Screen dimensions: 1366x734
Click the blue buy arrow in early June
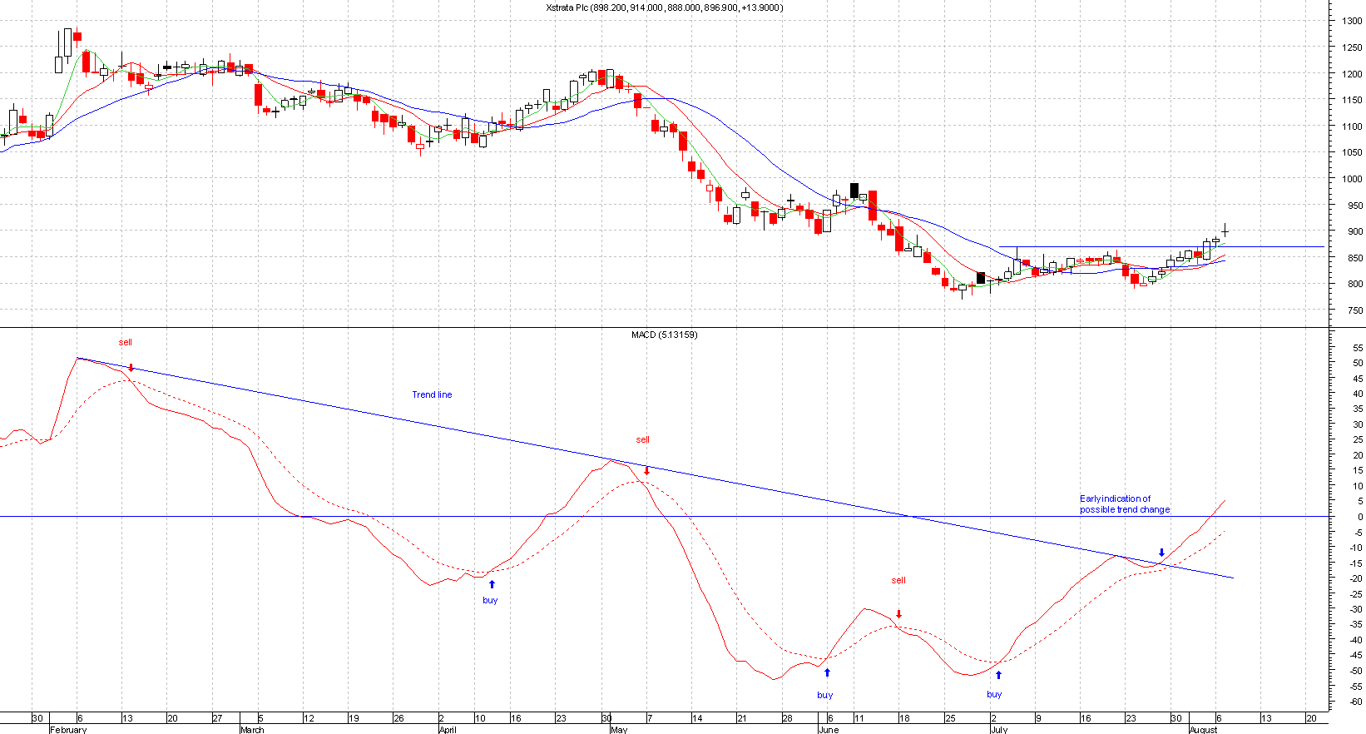click(x=827, y=672)
